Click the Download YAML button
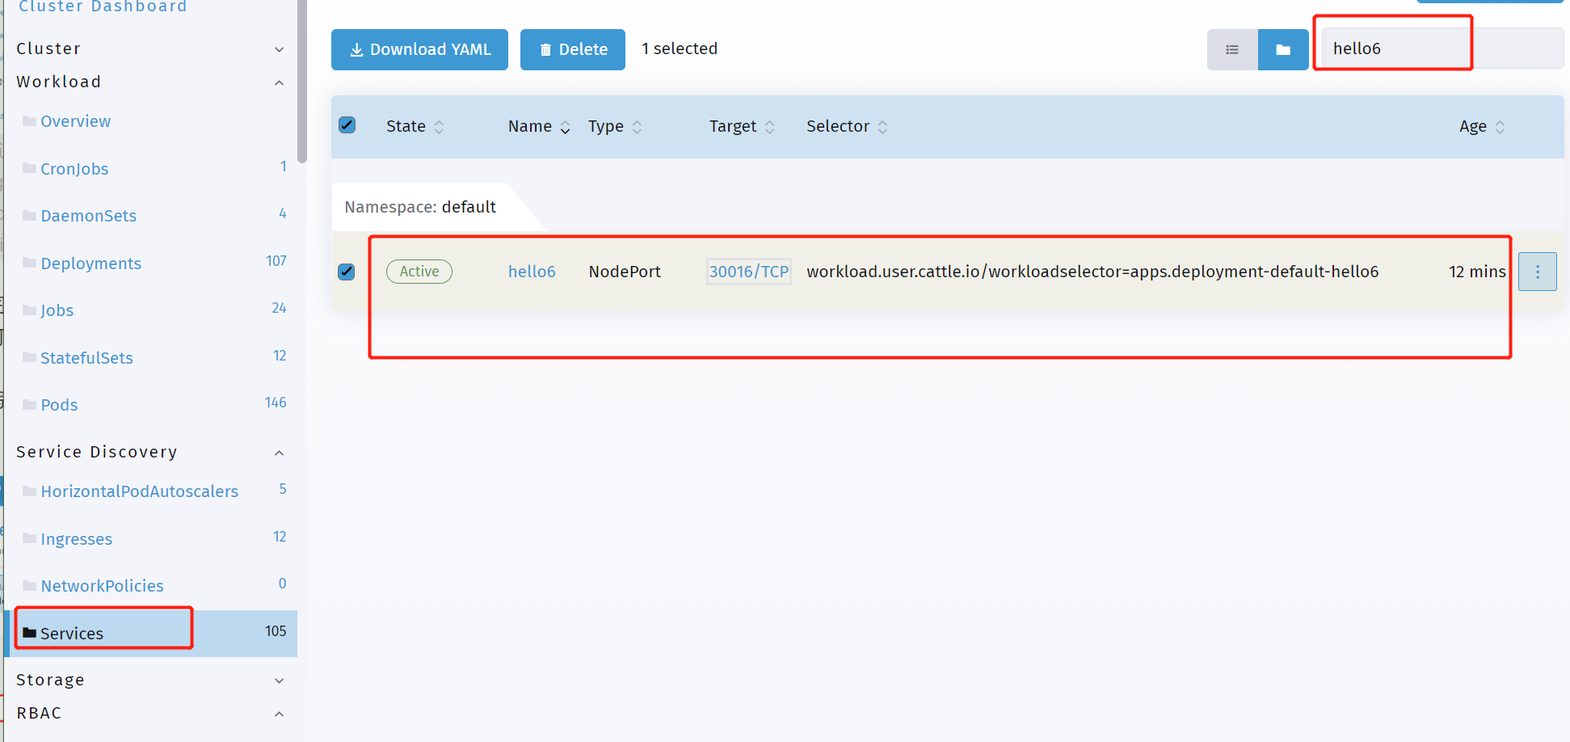The width and height of the screenshot is (1570, 742). (419, 49)
